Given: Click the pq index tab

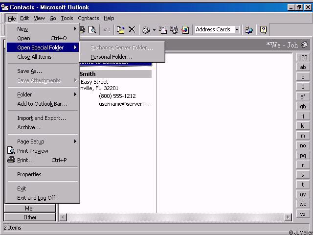Looking at the screenshot, I should tap(303, 155).
